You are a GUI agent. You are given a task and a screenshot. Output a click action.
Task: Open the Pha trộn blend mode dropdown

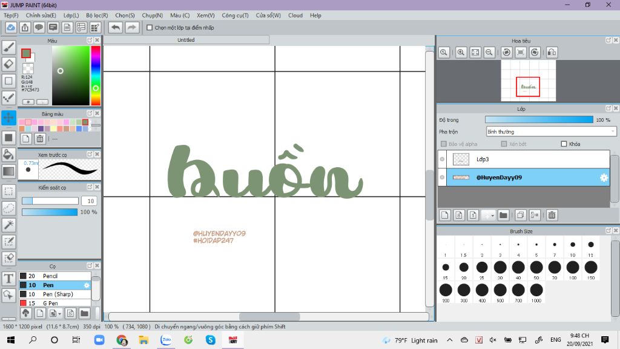(551, 131)
